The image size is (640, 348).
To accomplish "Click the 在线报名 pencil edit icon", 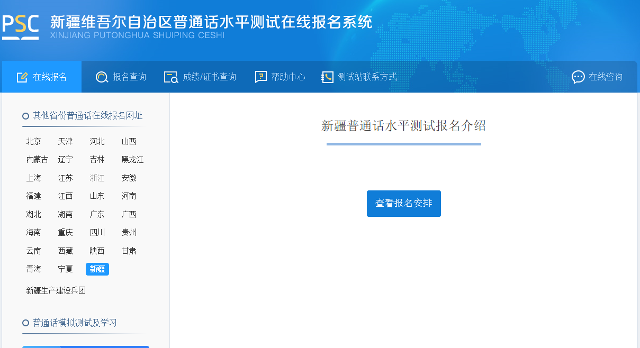I will (x=22, y=77).
